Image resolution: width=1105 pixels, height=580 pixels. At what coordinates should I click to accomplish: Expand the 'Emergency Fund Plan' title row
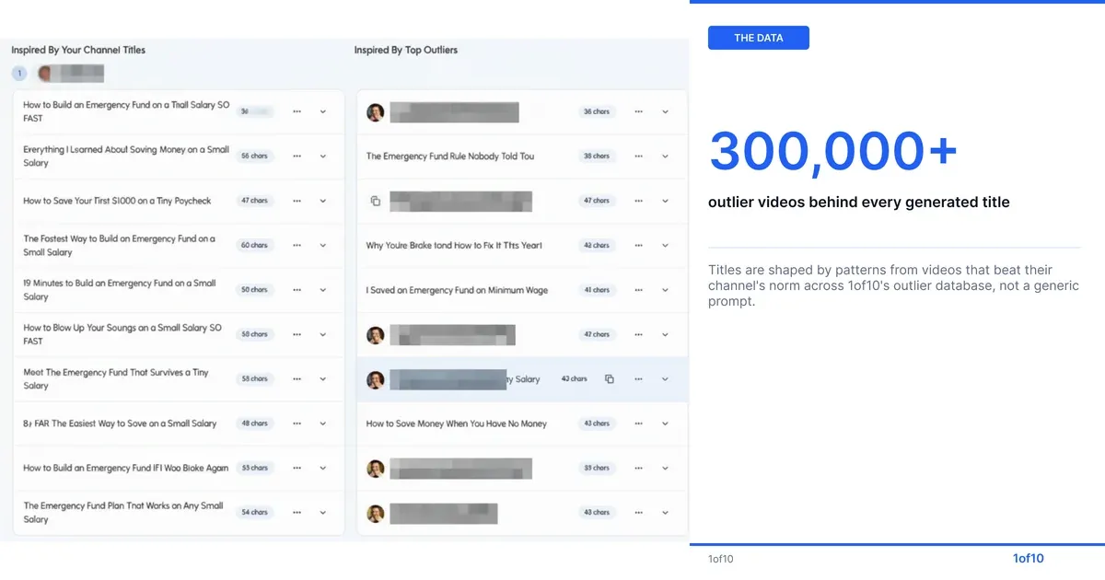(x=323, y=513)
